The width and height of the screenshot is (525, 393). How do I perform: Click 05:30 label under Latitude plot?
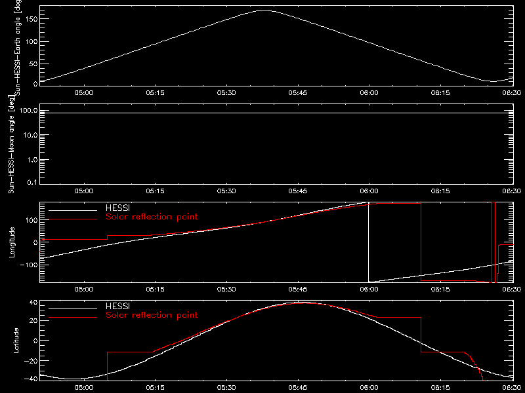click(226, 388)
